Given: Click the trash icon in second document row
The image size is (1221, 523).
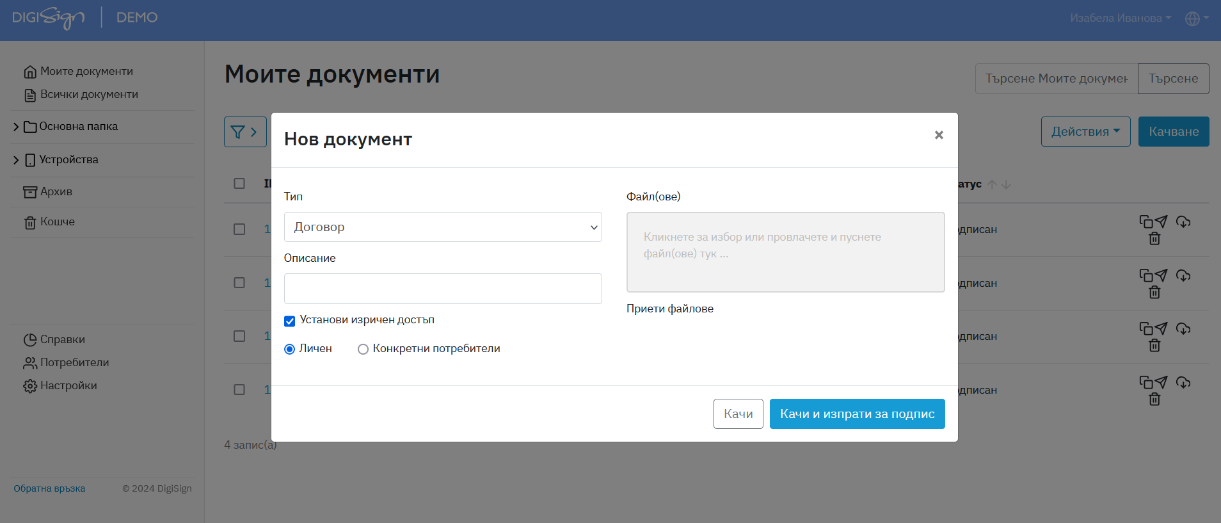Looking at the screenshot, I should pyautogui.click(x=1154, y=293).
